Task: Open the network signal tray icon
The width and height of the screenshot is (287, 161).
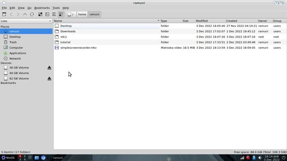Action: tap(242, 158)
